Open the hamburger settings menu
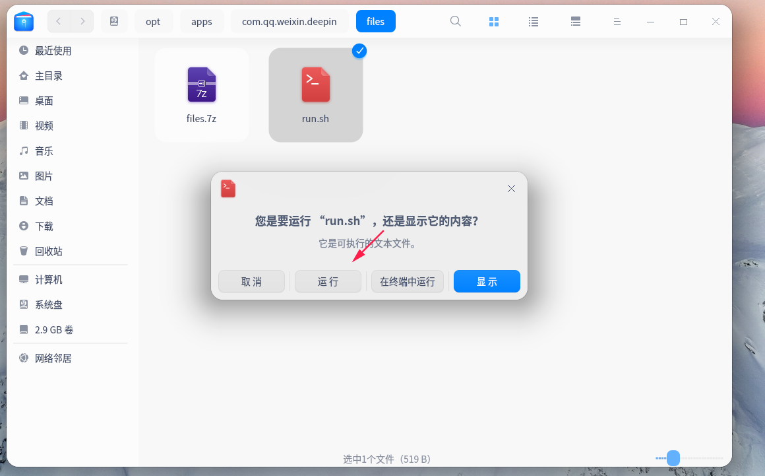Viewport: 765px width, 476px height. 617,22
